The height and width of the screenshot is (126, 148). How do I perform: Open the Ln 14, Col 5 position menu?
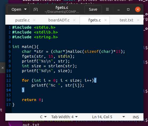(108, 117)
